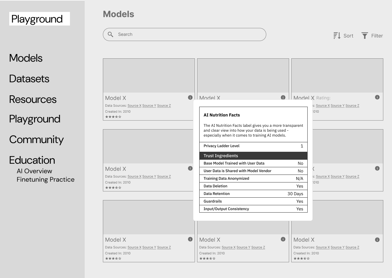Open Resources in the sidebar

pos(33,99)
